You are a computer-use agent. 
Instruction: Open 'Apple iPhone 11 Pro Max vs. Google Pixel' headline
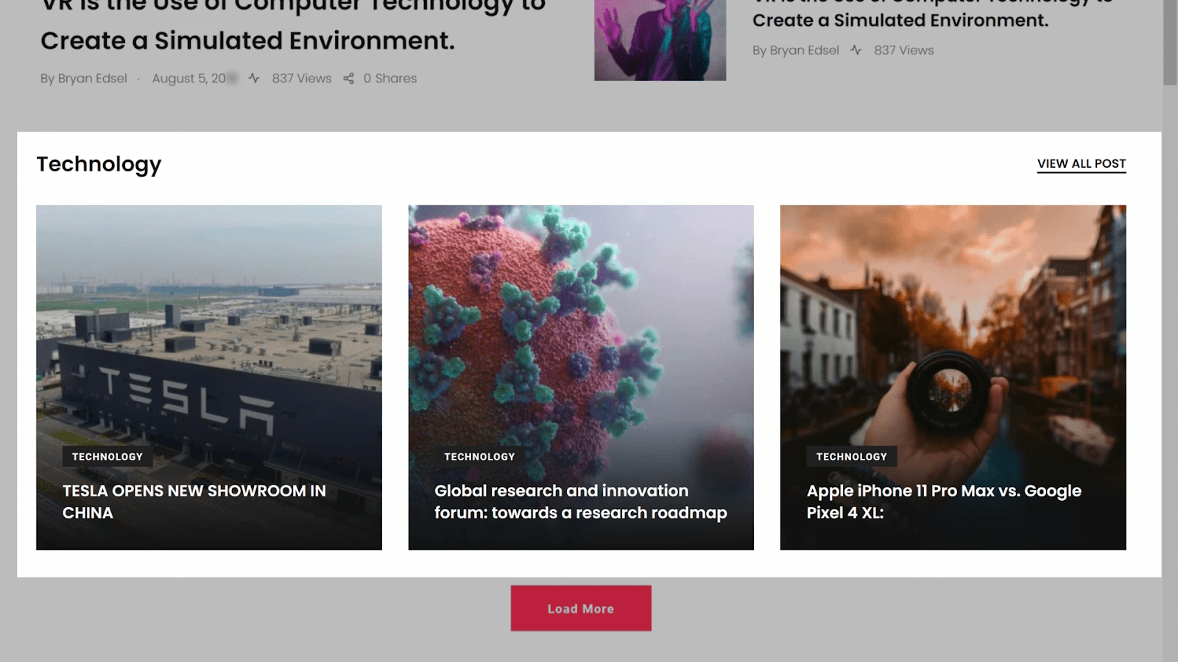tap(944, 502)
